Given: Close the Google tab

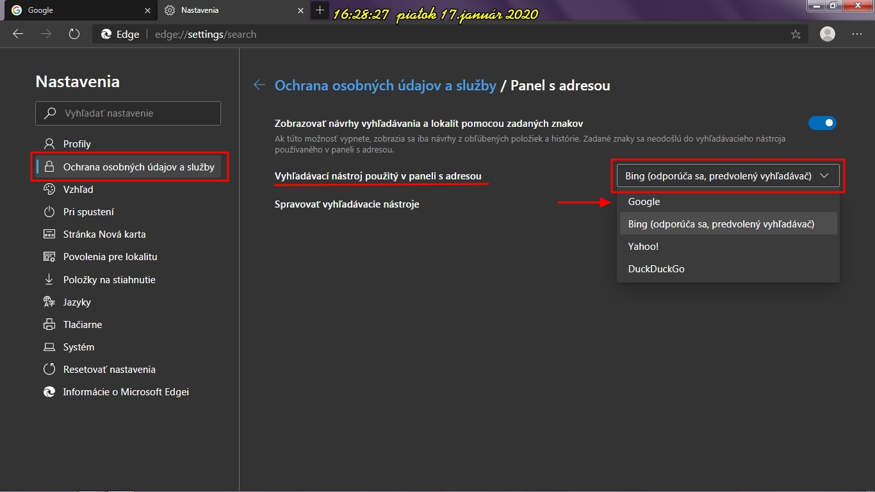Looking at the screenshot, I should (x=147, y=10).
